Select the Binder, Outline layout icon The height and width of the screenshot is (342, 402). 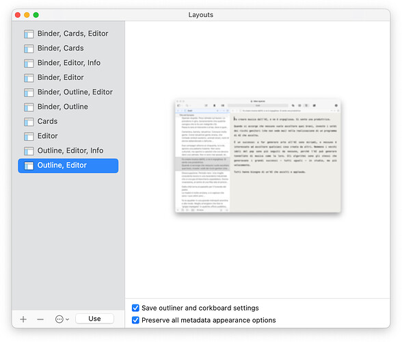29,107
